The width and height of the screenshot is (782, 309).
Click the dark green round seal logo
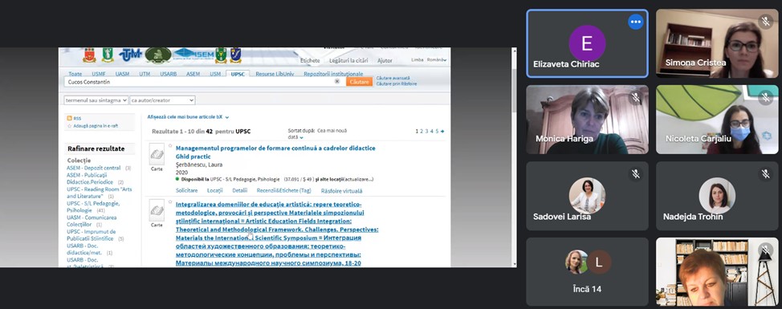(x=158, y=55)
